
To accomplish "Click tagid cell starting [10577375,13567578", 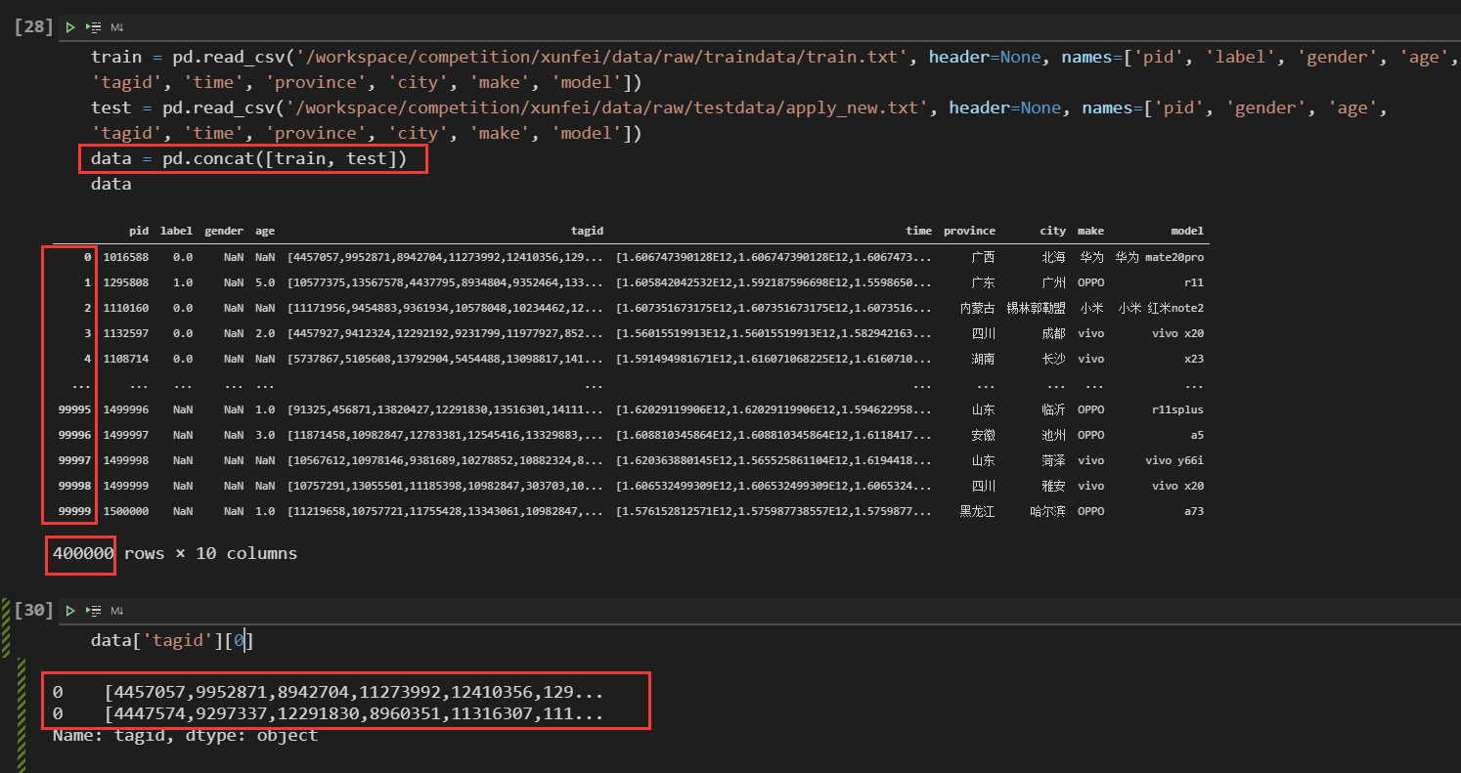I will pos(445,282).
